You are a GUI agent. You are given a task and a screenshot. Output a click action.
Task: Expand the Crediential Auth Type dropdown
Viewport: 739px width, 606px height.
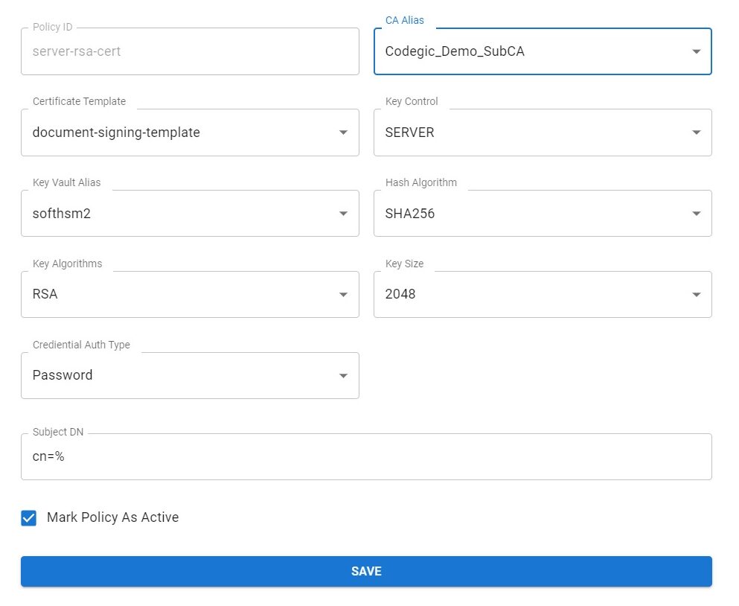(x=342, y=375)
